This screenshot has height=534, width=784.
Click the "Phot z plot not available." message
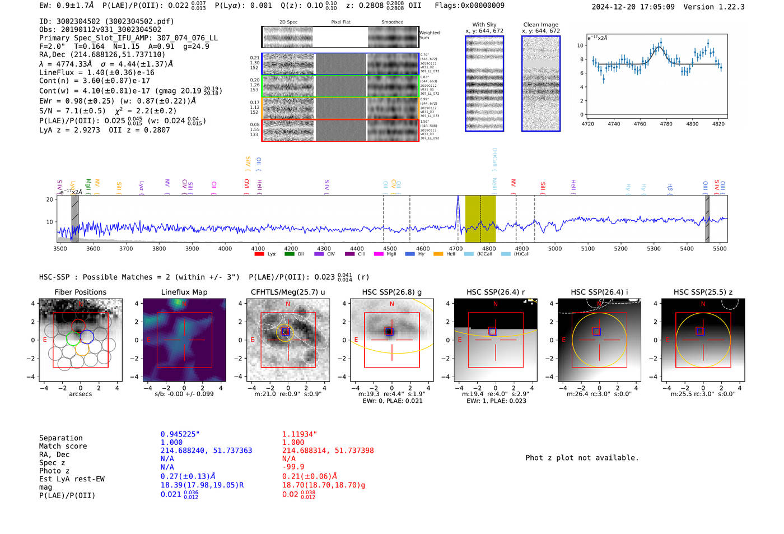tap(582, 458)
